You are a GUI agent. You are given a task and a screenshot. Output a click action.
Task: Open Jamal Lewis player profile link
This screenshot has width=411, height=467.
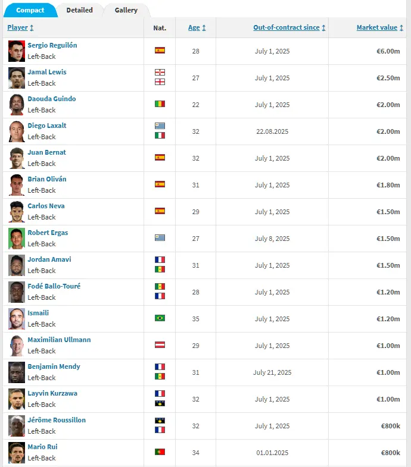click(x=47, y=72)
